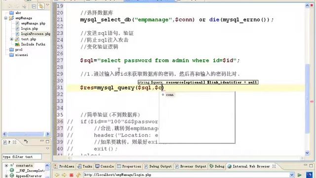Click the browser Back arrow button

pos(57,175)
